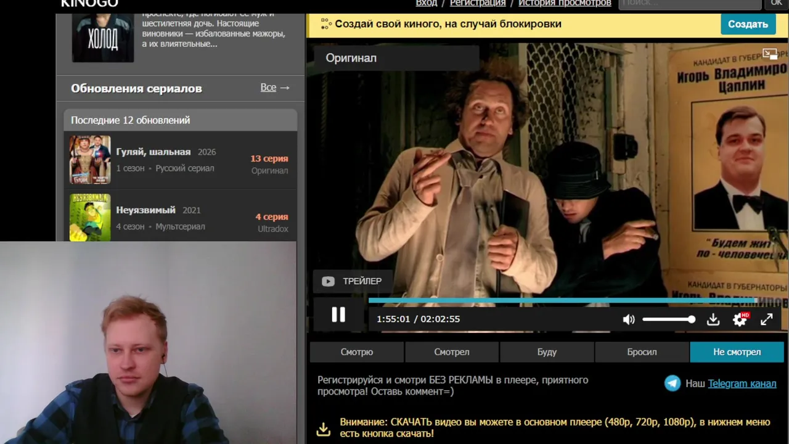789x444 pixels.
Task: Click the 'Обновления сериалов' heading
Action: click(x=136, y=88)
